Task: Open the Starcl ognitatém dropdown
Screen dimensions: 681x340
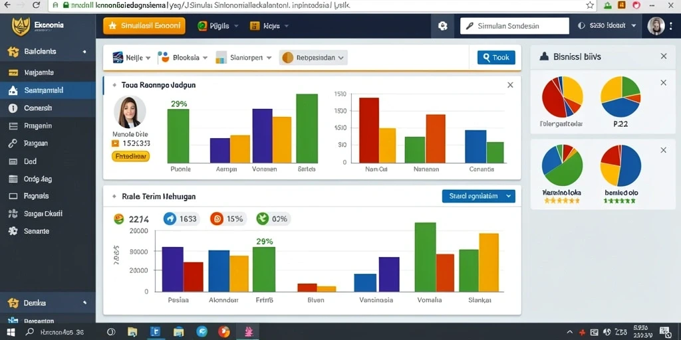Action: point(478,196)
